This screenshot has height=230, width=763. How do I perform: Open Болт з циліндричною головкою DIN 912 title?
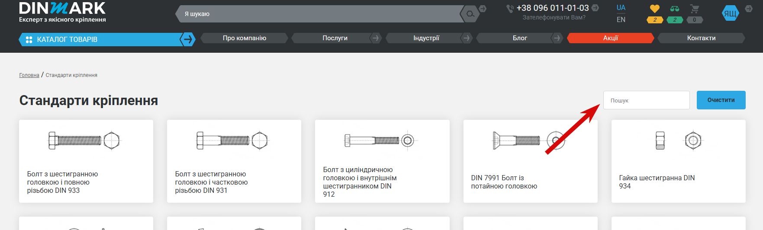pyautogui.click(x=360, y=182)
